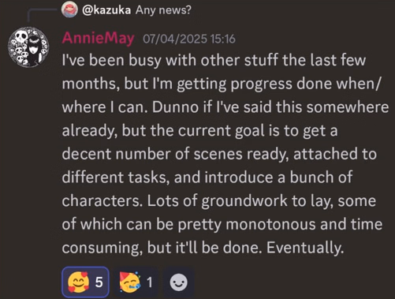Remove your reaction via the count 5
The image size is (395, 299).
[x=99, y=282]
